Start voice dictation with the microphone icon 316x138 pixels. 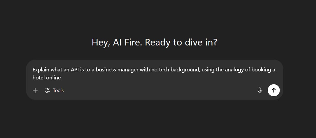point(260,90)
